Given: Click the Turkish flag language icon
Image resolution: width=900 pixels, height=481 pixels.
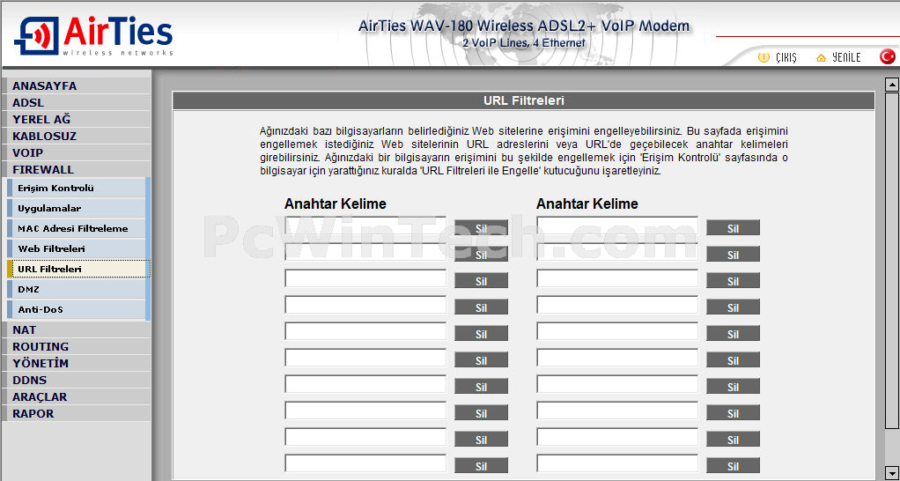Looking at the screenshot, I should tap(888, 56).
